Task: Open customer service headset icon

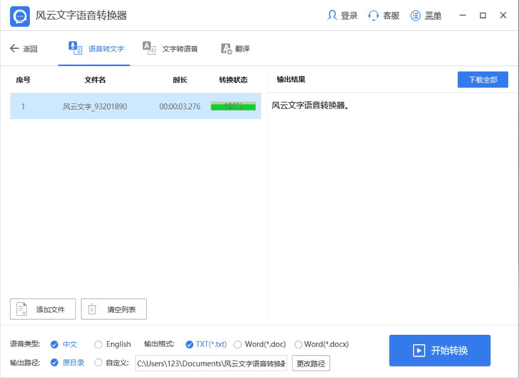Action: pos(373,15)
